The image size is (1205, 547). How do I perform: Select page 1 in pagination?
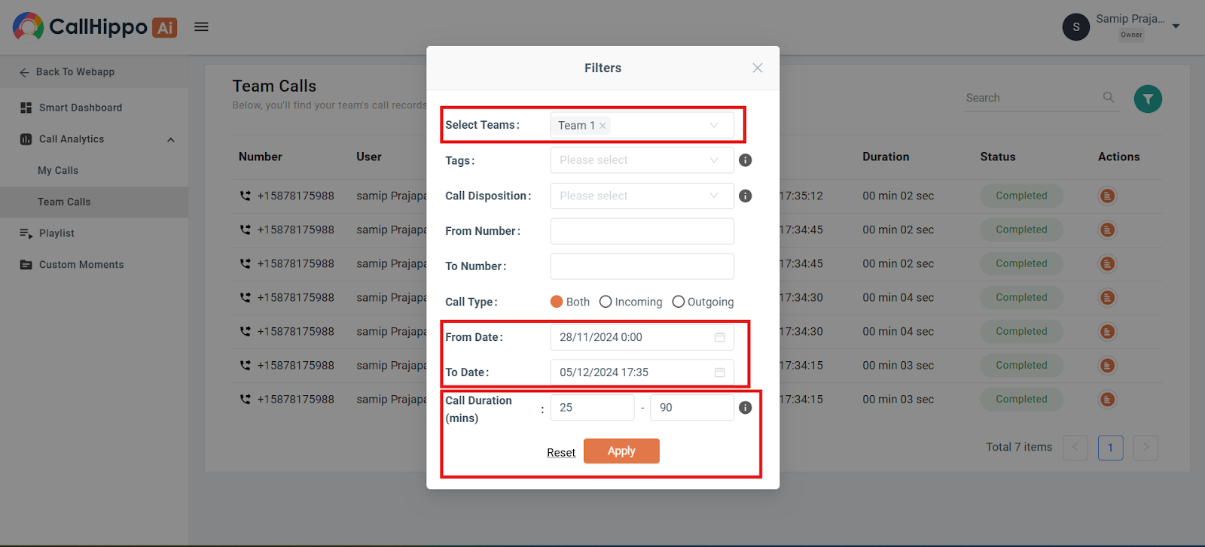1110,448
